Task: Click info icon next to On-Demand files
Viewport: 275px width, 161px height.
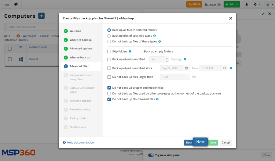Action: pyautogui.click(x=157, y=99)
